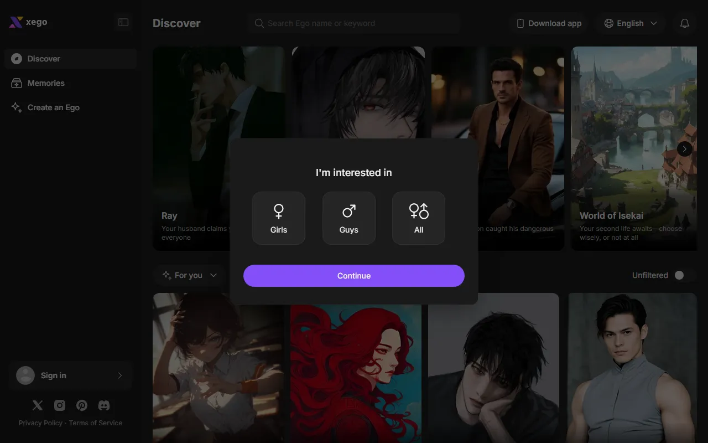Select the Girls option
Viewport: 708px width, 443px height.
279,218
